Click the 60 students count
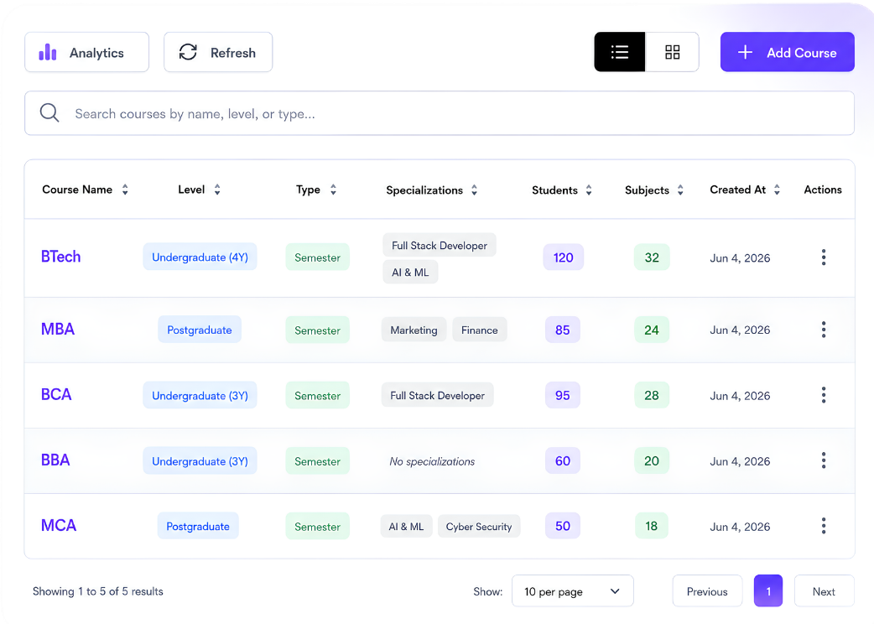Screen dimensions: 874x624 pos(563,460)
